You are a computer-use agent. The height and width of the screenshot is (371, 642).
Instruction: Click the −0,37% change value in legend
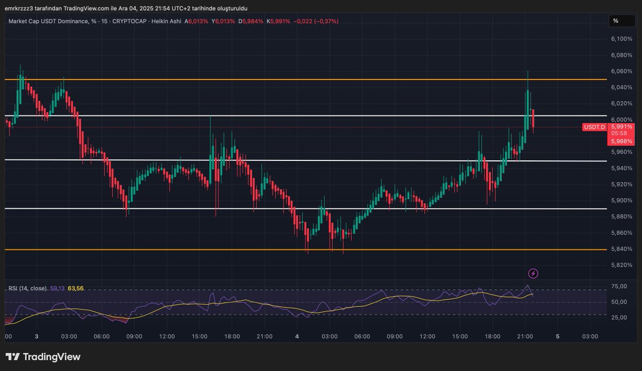(325, 22)
